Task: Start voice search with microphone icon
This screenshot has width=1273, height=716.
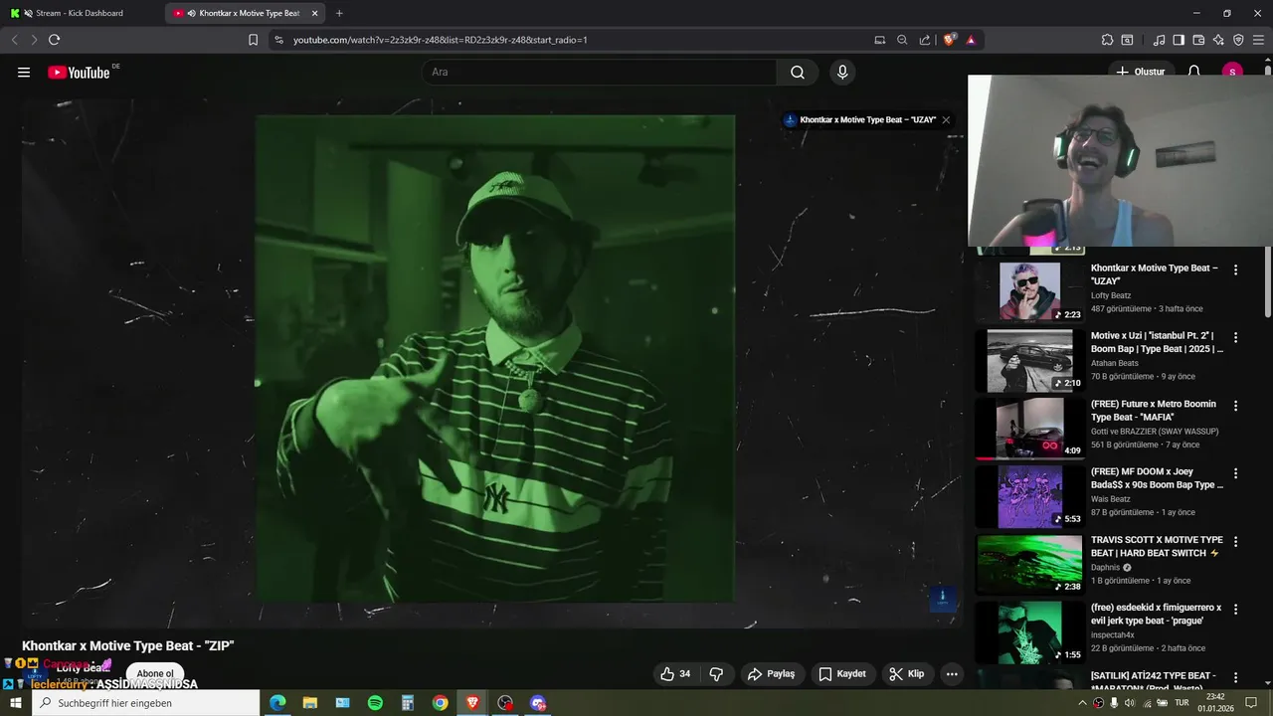Action: click(842, 72)
